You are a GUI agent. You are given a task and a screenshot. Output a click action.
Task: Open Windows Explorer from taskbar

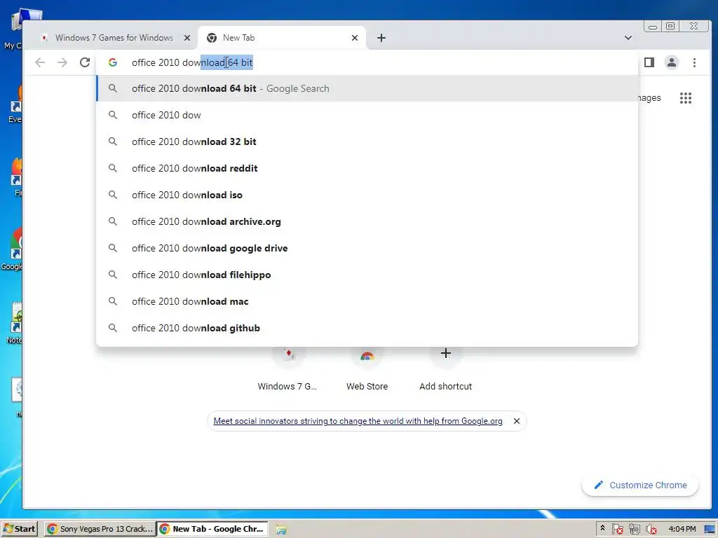(281, 530)
